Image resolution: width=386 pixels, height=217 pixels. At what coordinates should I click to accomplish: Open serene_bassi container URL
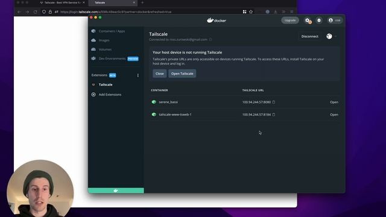point(334,102)
